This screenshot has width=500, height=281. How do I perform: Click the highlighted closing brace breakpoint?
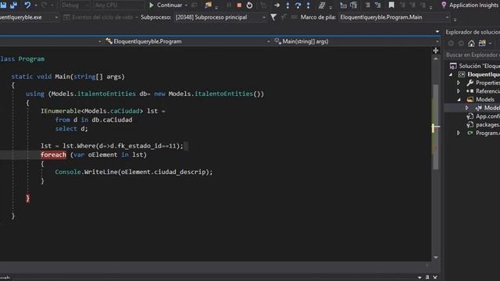(x=28, y=198)
